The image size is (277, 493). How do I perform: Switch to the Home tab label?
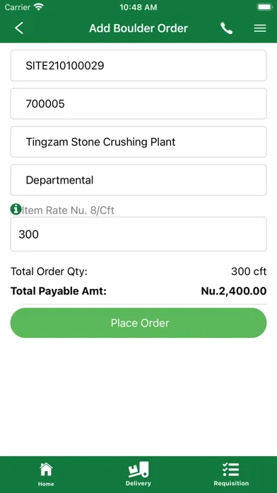(x=46, y=484)
